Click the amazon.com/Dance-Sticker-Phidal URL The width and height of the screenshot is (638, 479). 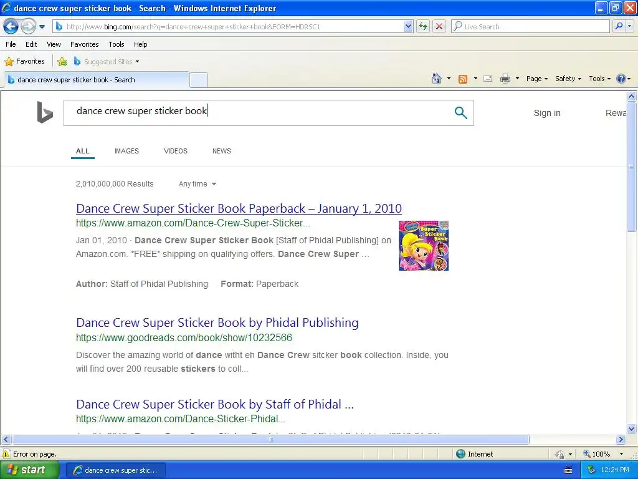[x=181, y=419]
